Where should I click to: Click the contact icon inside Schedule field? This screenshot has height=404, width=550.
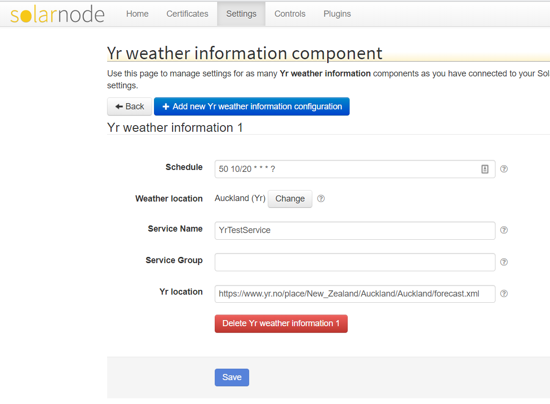pos(485,169)
